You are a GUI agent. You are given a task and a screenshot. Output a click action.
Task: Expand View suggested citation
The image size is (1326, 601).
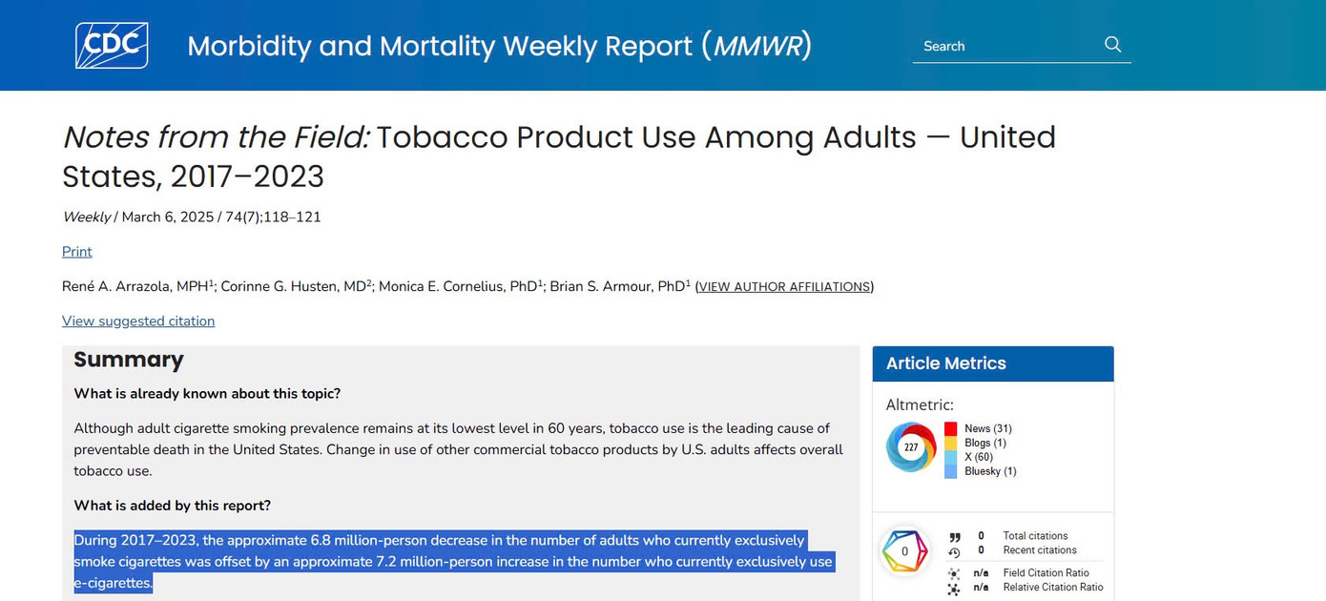pyautogui.click(x=138, y=321)
